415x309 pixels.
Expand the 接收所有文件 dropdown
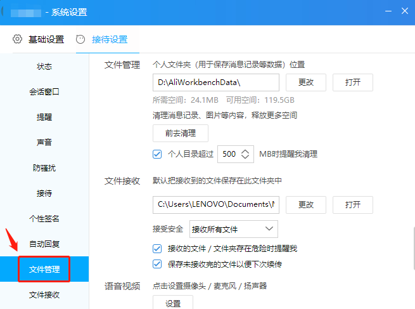click(234, 229)
